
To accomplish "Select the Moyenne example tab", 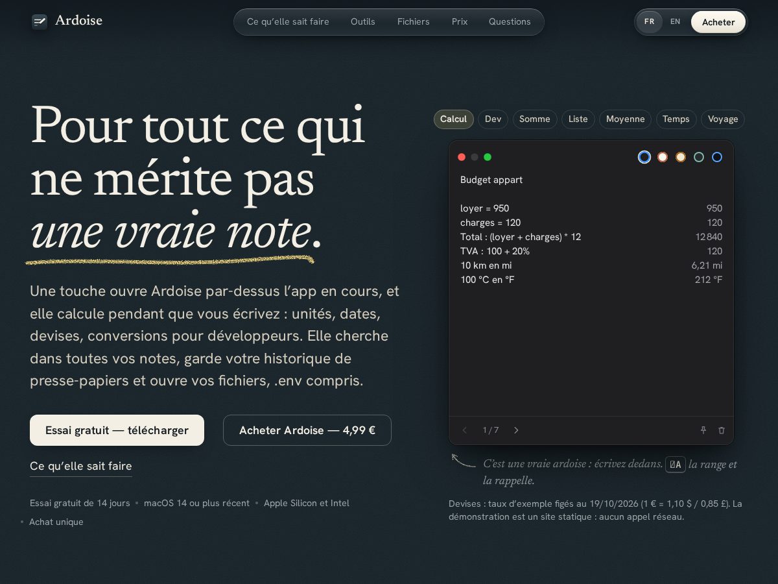I will (626, 119).
